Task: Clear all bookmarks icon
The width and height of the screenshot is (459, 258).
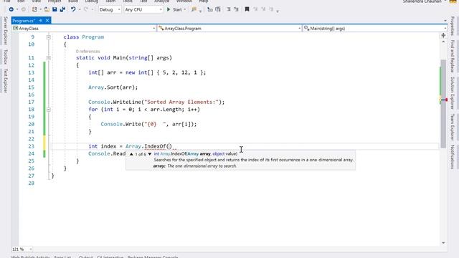Action: coord(271,9)
